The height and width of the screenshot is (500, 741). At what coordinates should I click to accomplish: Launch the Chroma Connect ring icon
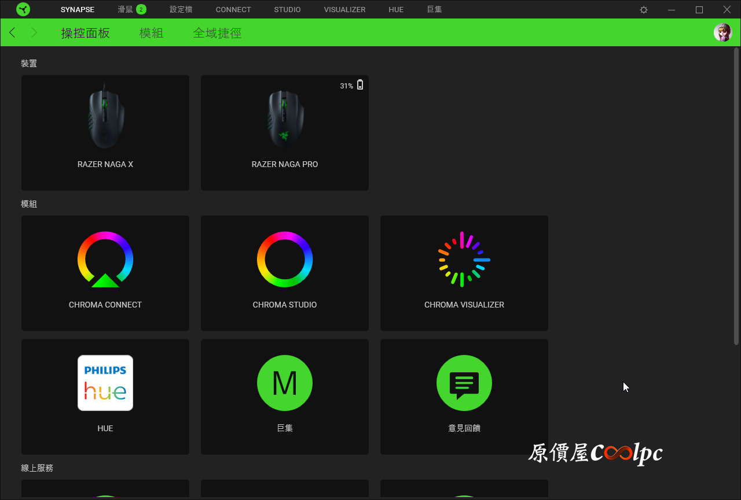point(105,260)
